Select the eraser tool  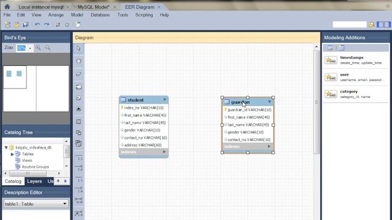pos(79,74)
